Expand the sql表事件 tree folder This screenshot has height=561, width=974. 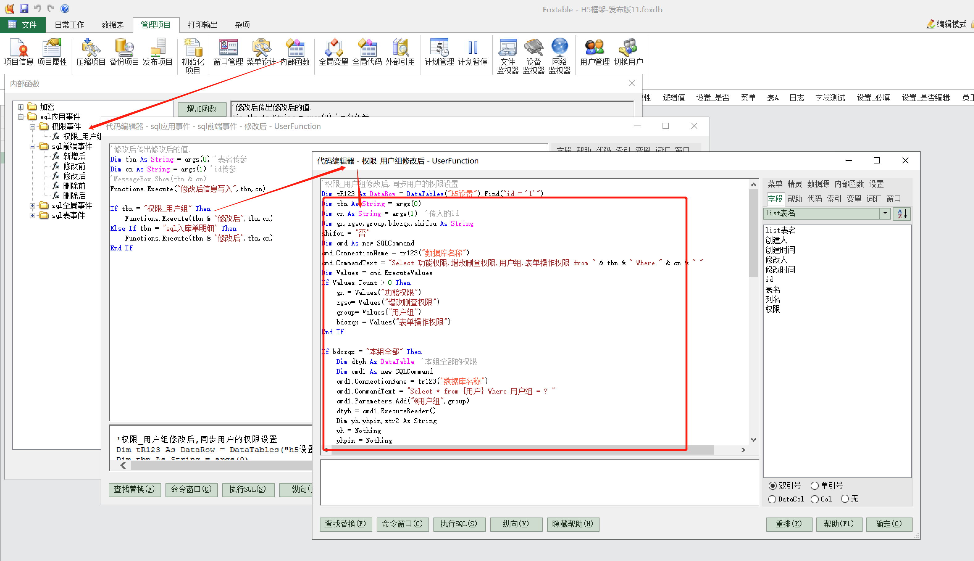(x=32, y=216)
